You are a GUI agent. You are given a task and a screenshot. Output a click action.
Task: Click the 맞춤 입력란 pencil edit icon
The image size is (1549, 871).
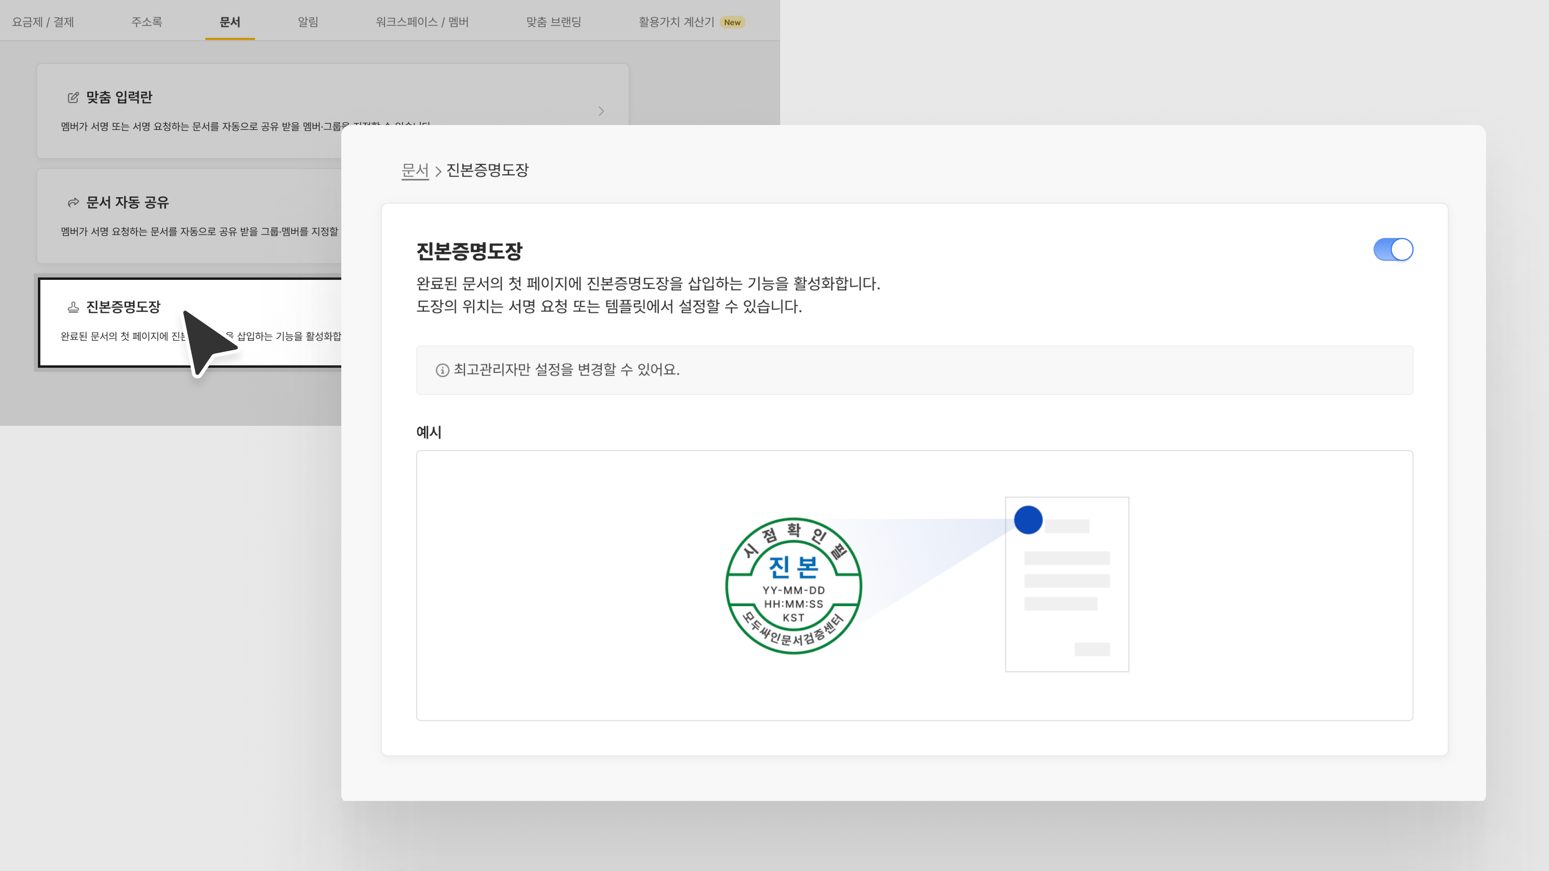click(x=73, y=97)
